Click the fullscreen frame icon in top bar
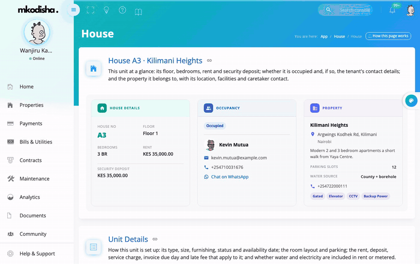Viewport: 420px width, 264px height. 90,10
